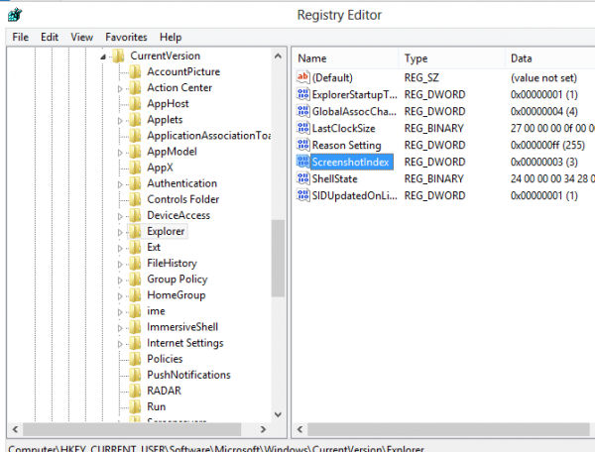Click the Reason Setting value icon
Image resolution: width=595 pixels, height=452 pixels.
(x=303, y=145)
